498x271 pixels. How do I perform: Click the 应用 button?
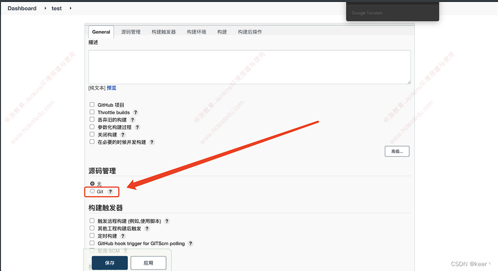[x=148, y=263]
